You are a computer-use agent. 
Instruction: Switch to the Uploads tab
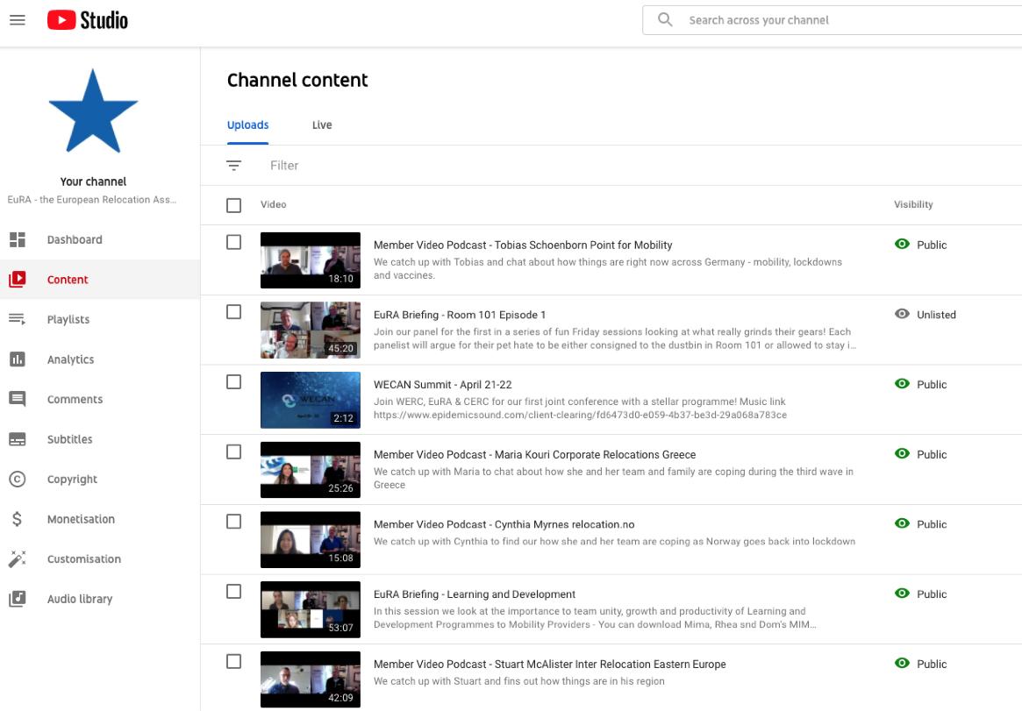[247, 125]
